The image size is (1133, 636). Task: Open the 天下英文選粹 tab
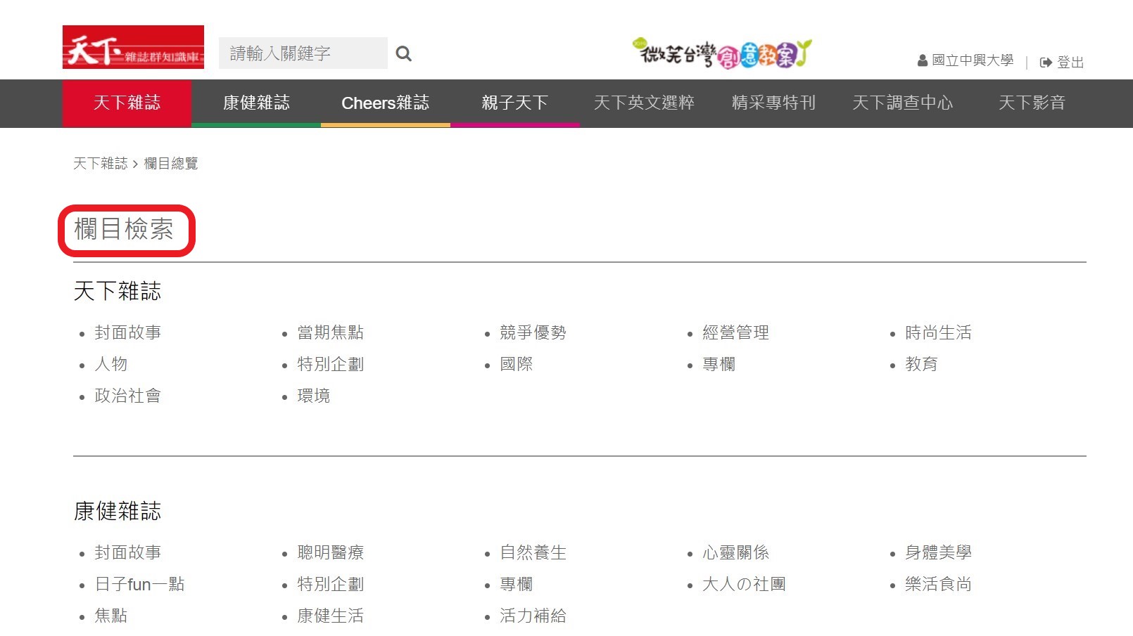644,103
